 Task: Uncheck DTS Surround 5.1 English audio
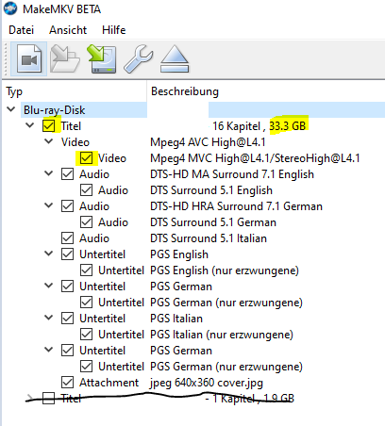coord(86,189)
